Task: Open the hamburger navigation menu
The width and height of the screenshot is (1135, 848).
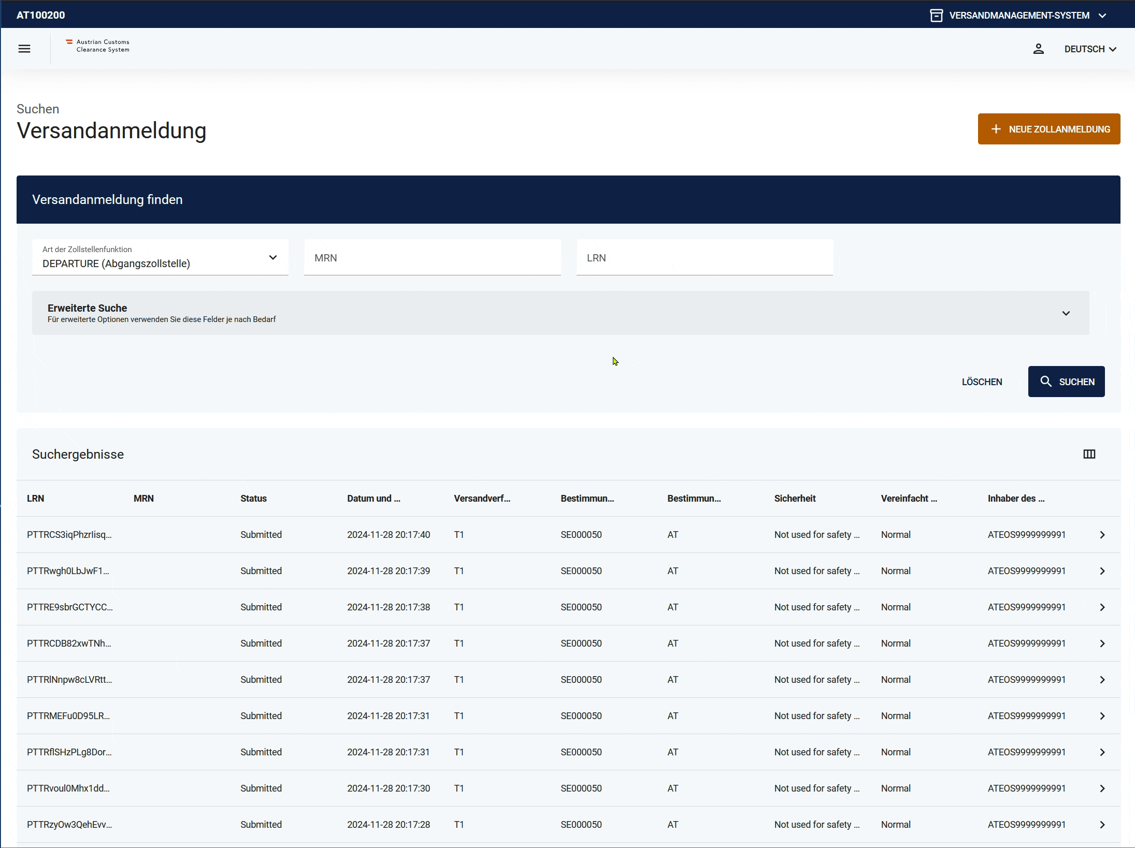Action: click(24, 49)
